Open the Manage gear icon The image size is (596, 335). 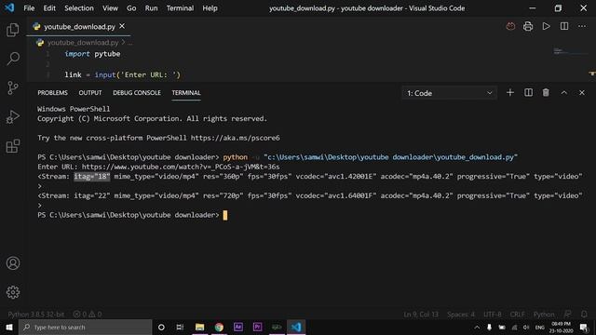point(13,292)
